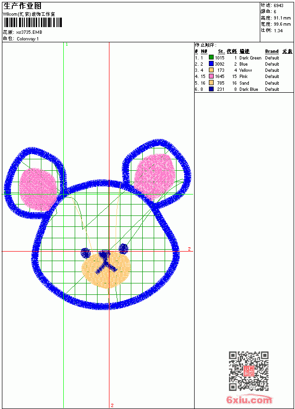Click the Brand column header
This screenshot has width=295, height=409.
[x=272, y=51]
